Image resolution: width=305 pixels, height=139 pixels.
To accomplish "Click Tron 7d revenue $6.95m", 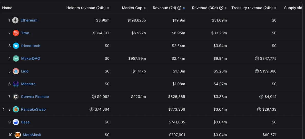I will coord(179,33).
